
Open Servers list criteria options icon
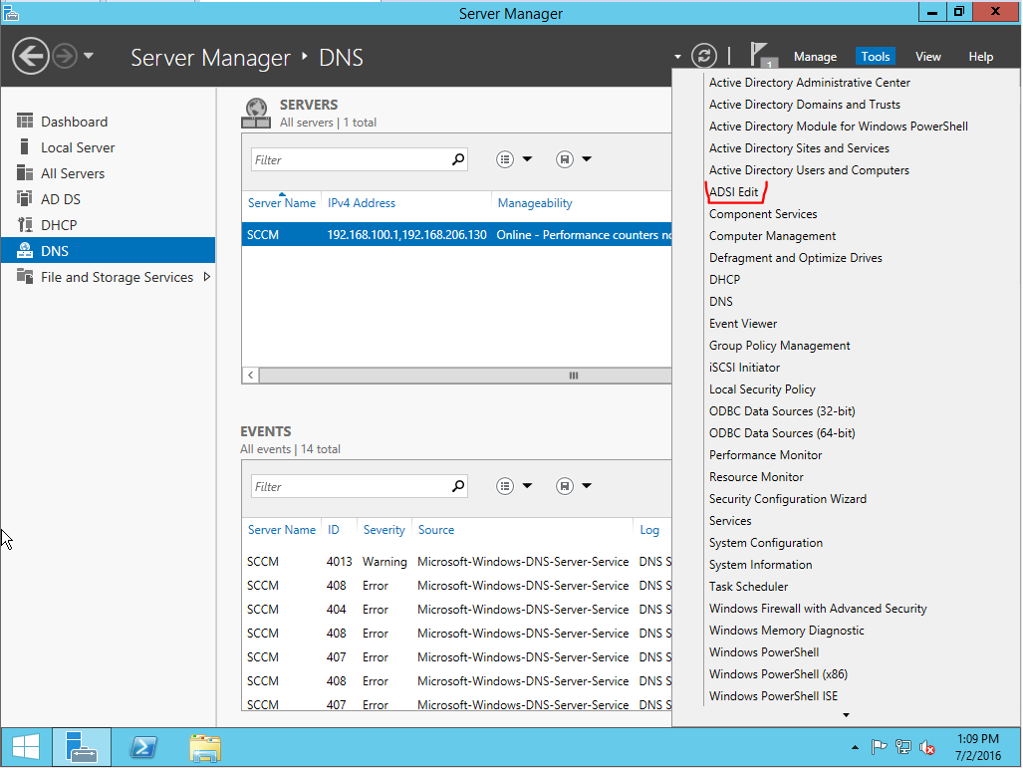(x=504, y=159)
